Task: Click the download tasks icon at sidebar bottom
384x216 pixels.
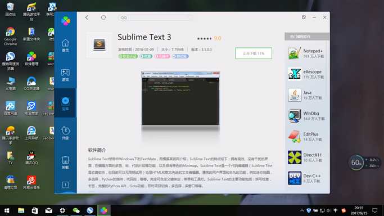Action: (65, 185)
